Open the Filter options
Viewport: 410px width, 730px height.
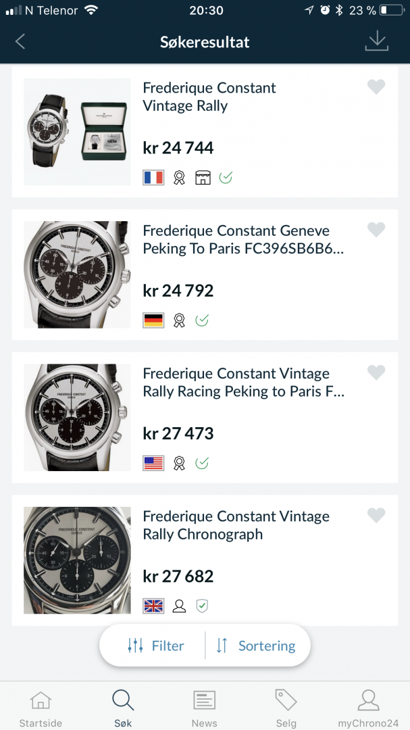tap(156, 646)
